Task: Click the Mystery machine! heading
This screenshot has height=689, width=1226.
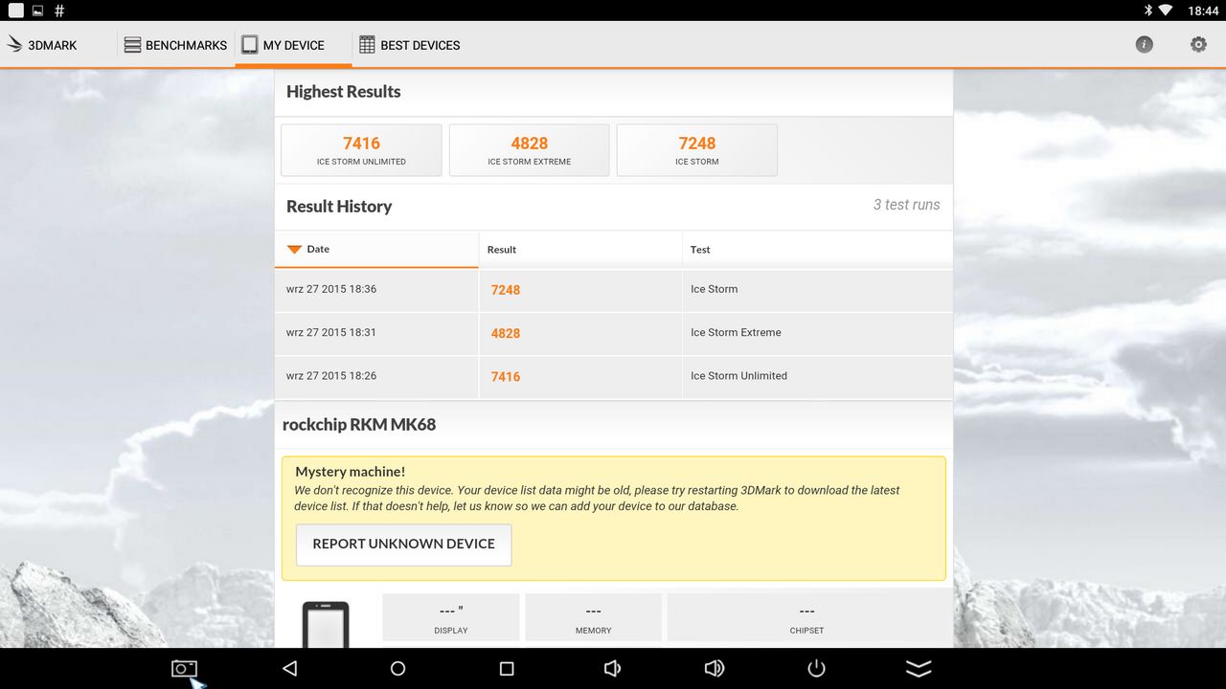Action: (x=350, y=472)
